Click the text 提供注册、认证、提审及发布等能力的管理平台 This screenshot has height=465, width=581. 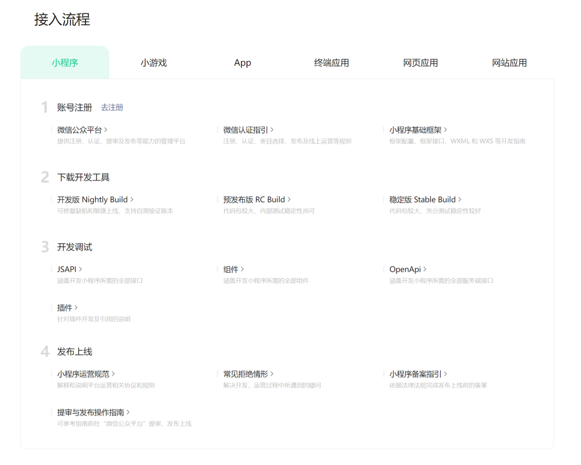tap(121, 142)
